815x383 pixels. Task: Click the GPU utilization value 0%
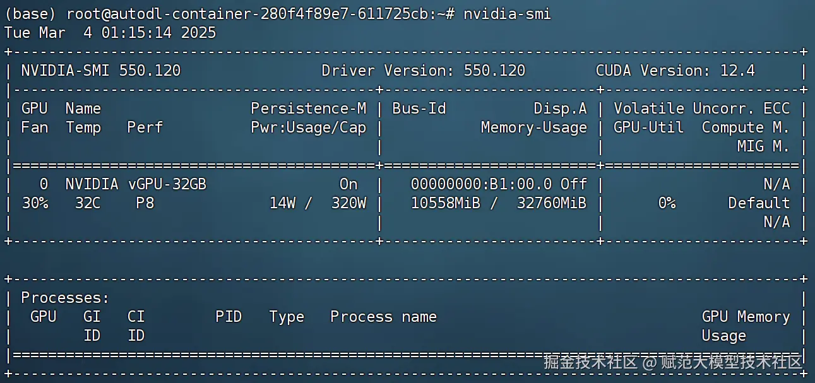666,203
